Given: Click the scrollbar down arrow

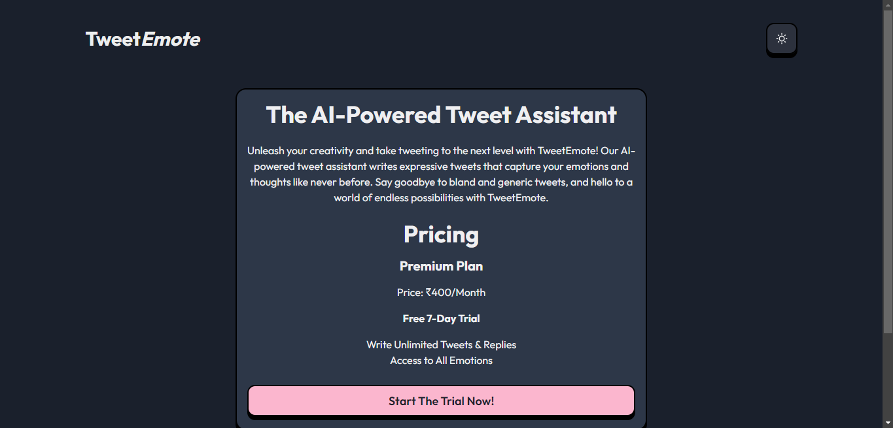Looking at the screenshot, I should 888,423.
